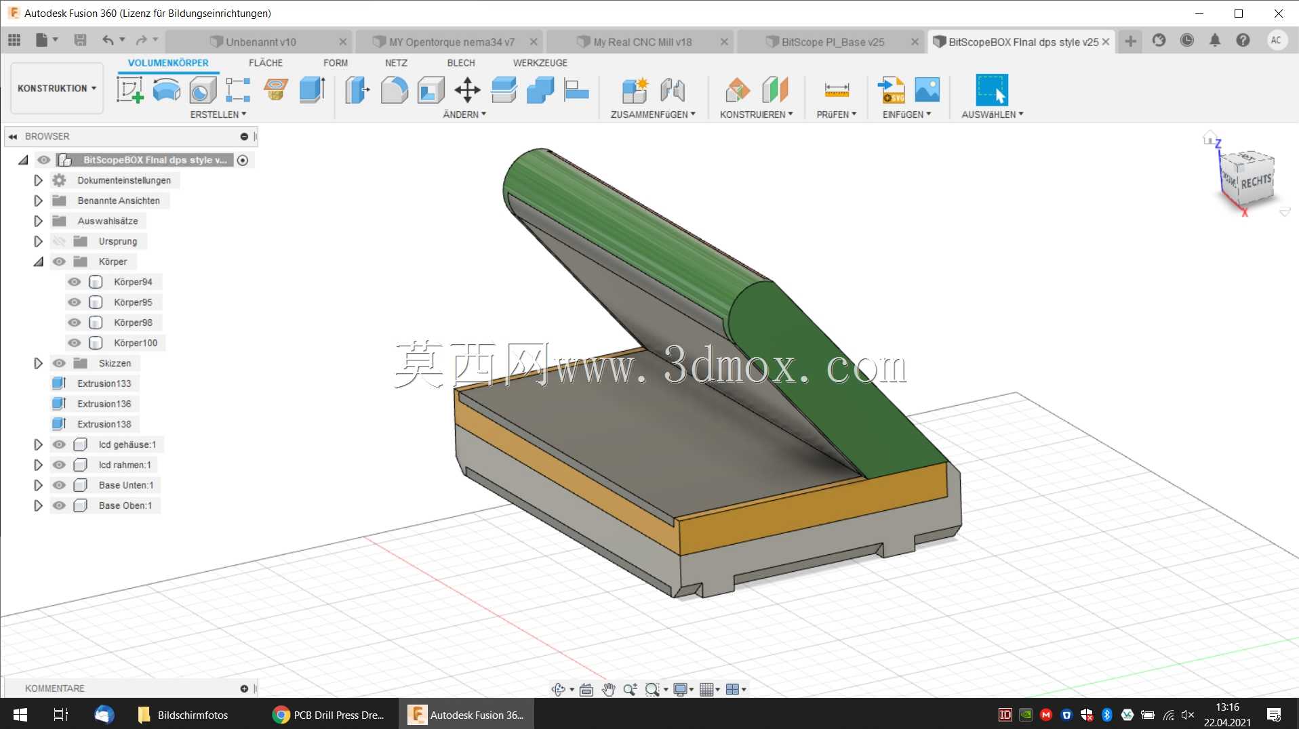Open the Measure tool

(837, 89)
